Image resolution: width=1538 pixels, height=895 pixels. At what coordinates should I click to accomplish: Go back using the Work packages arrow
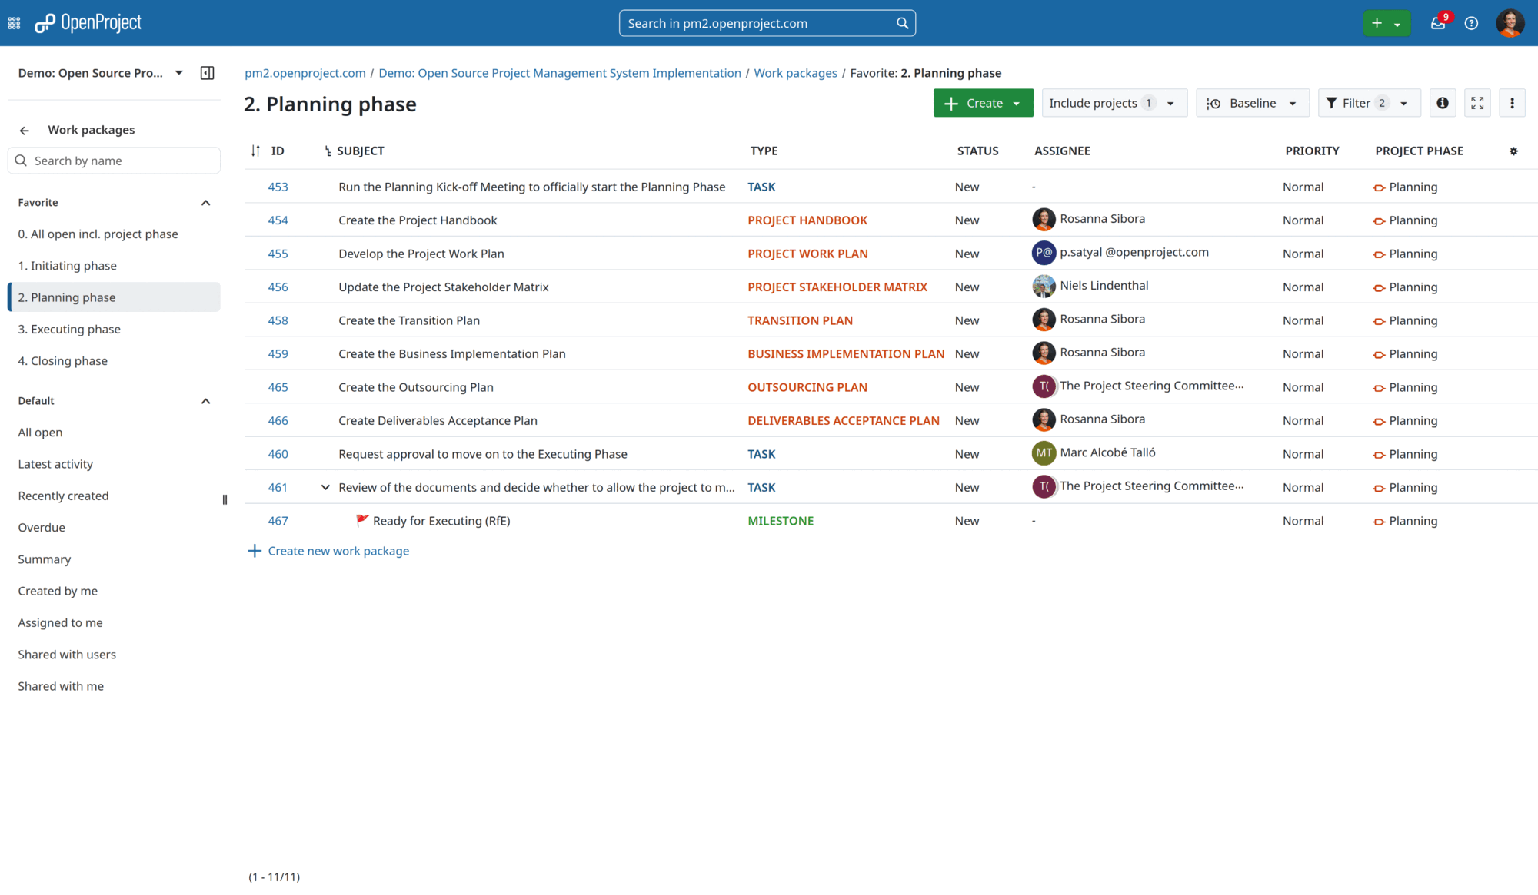point(24,130)
